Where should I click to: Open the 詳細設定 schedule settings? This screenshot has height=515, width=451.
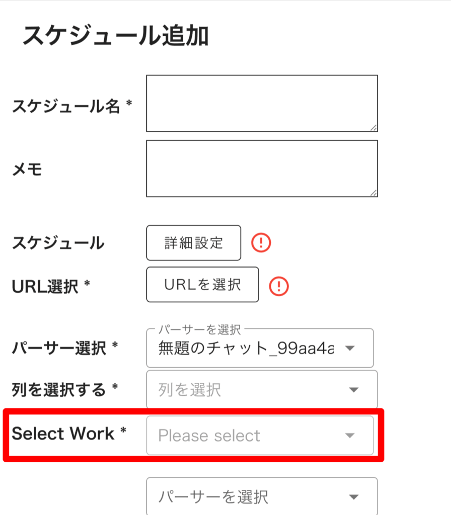click(x=194, y=243)
